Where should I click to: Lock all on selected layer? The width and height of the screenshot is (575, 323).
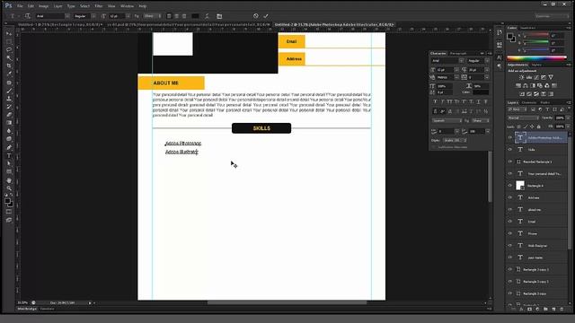click(x=539, y=127)
